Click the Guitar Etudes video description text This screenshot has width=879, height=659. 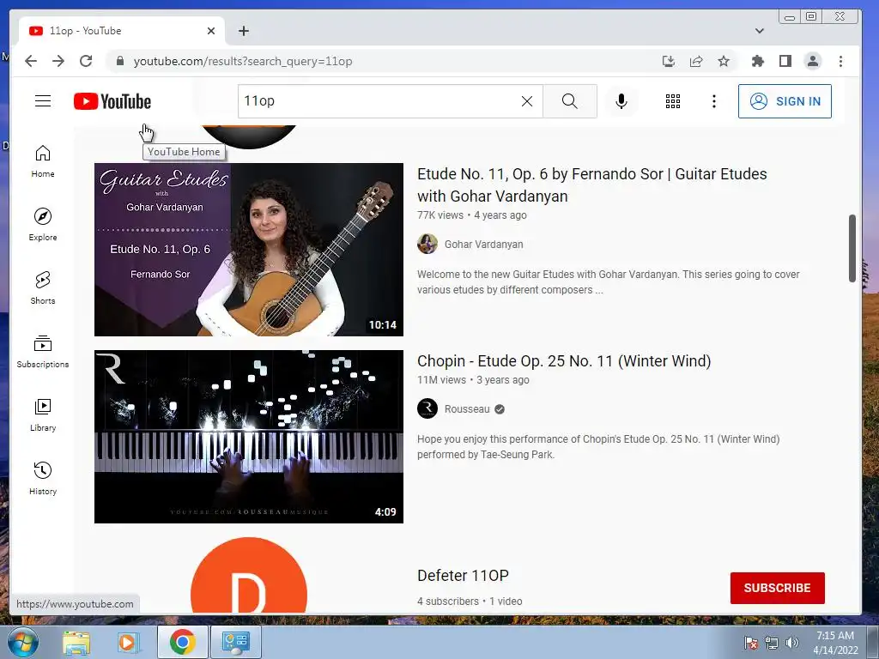(609, 281)
